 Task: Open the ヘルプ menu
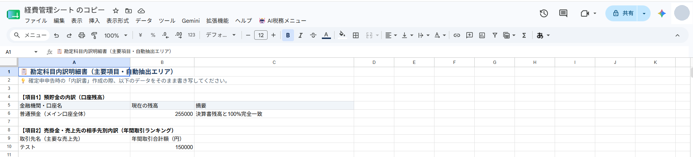tap(244, 21)
